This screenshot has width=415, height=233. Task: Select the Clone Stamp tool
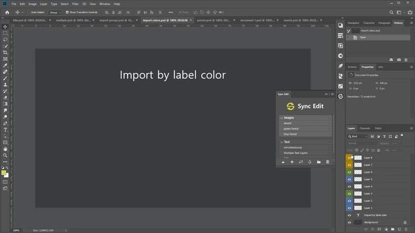[5, 85]
